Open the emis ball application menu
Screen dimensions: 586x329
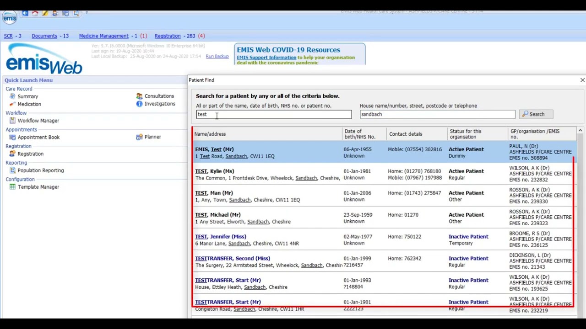10,18
